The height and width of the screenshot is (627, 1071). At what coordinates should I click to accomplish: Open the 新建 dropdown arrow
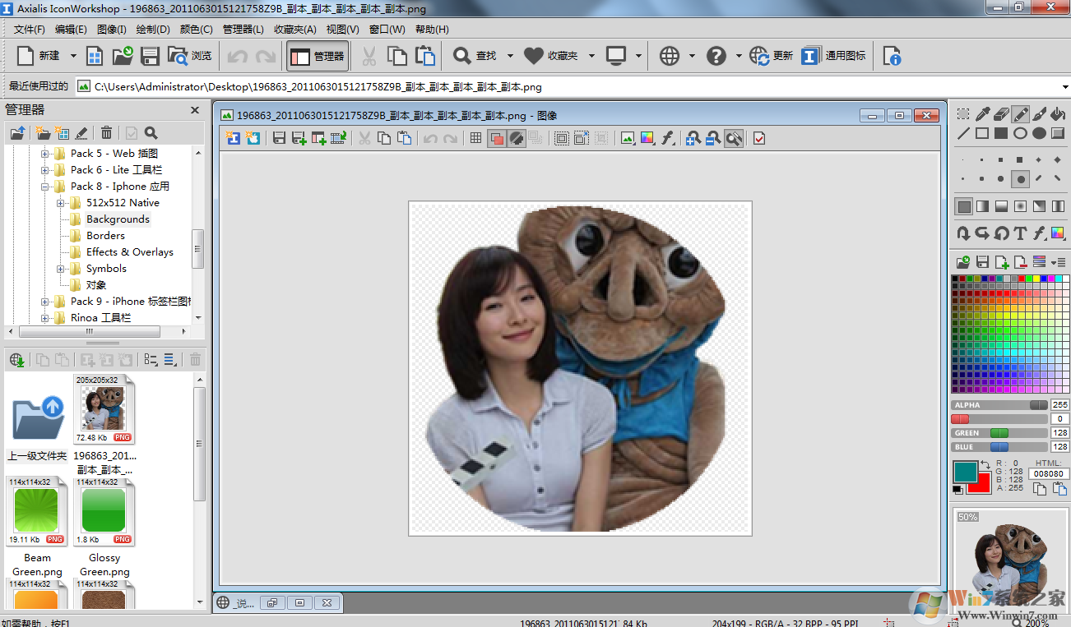pyautogui.click(x=73, y=56)
